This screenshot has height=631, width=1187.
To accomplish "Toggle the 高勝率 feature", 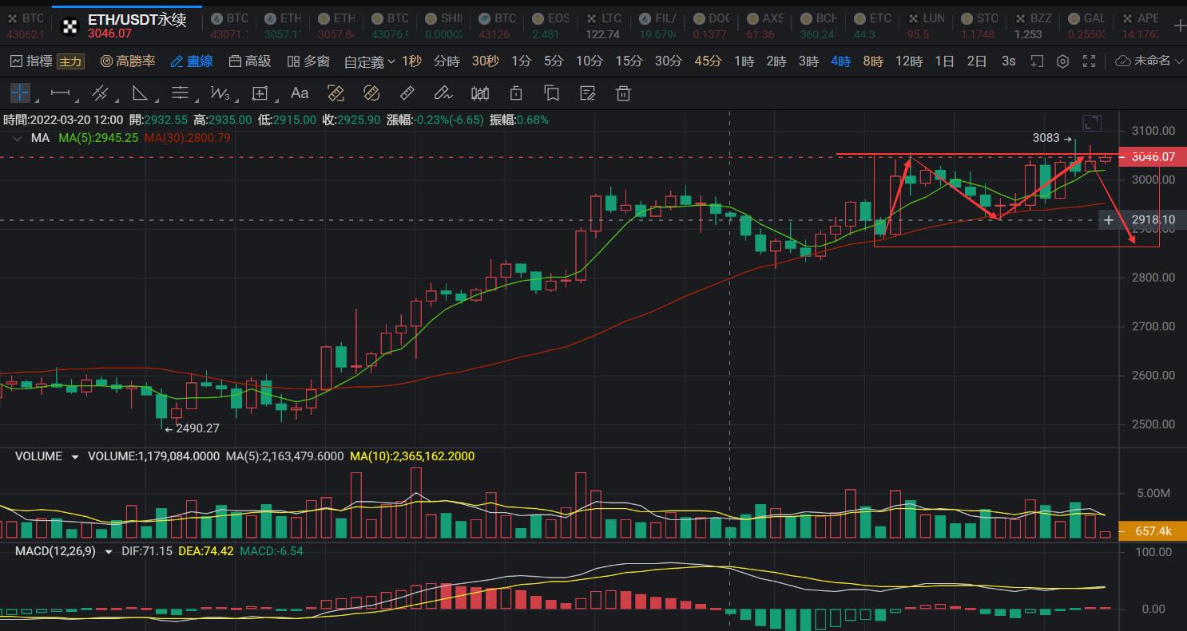I will (x=128, y=61).
